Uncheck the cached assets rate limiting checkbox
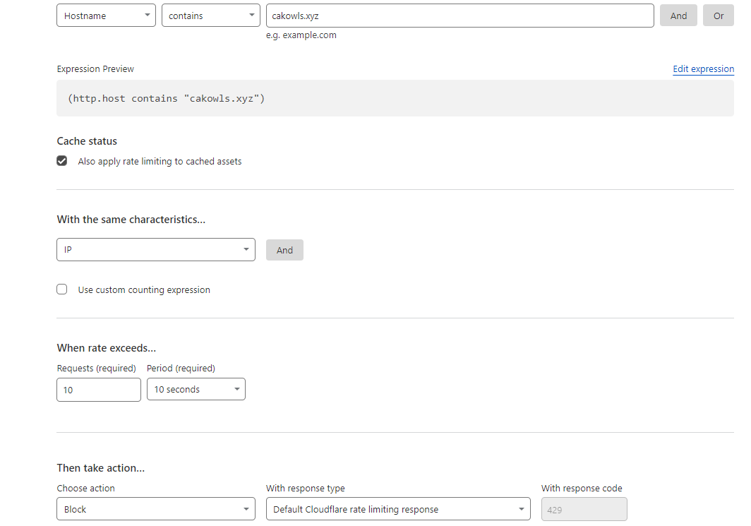 click(x=62, y=161)
